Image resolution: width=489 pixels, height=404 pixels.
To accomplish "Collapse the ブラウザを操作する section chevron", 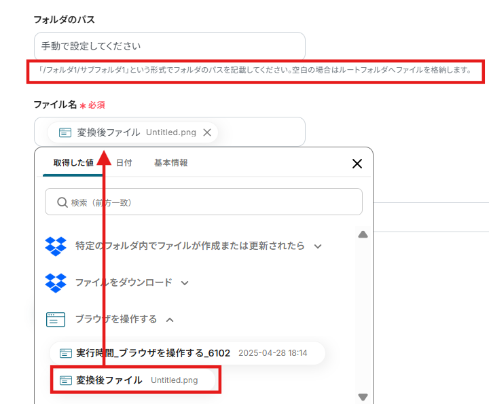I will click(x=170, y=320).
